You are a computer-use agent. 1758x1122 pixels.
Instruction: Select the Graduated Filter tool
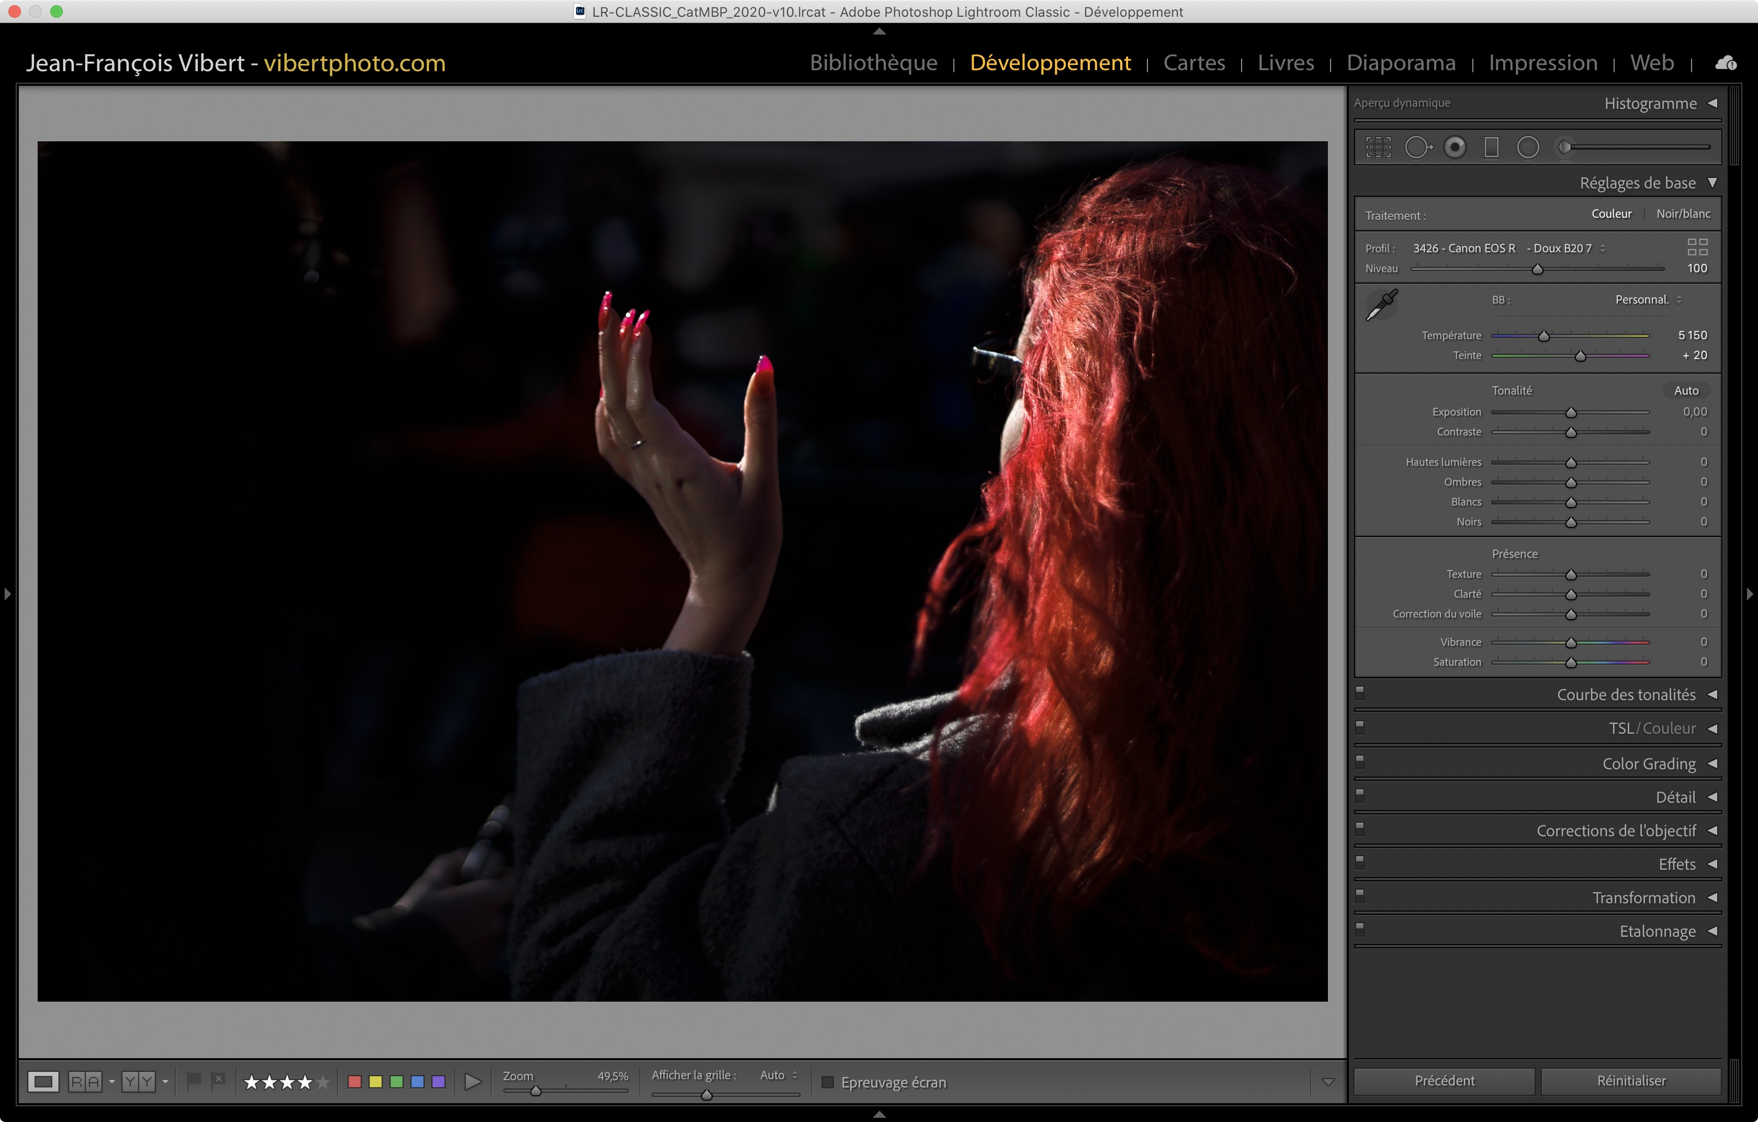pyautogui.click(x=1492, y=148)
